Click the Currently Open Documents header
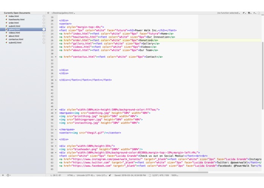 point(17,13)
